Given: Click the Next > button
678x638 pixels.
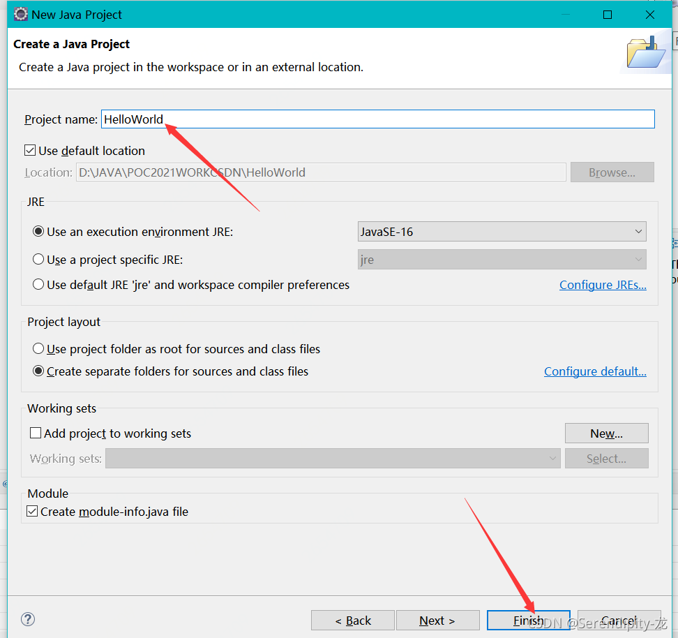Looking at the screenshot, I should click(437, 621).
